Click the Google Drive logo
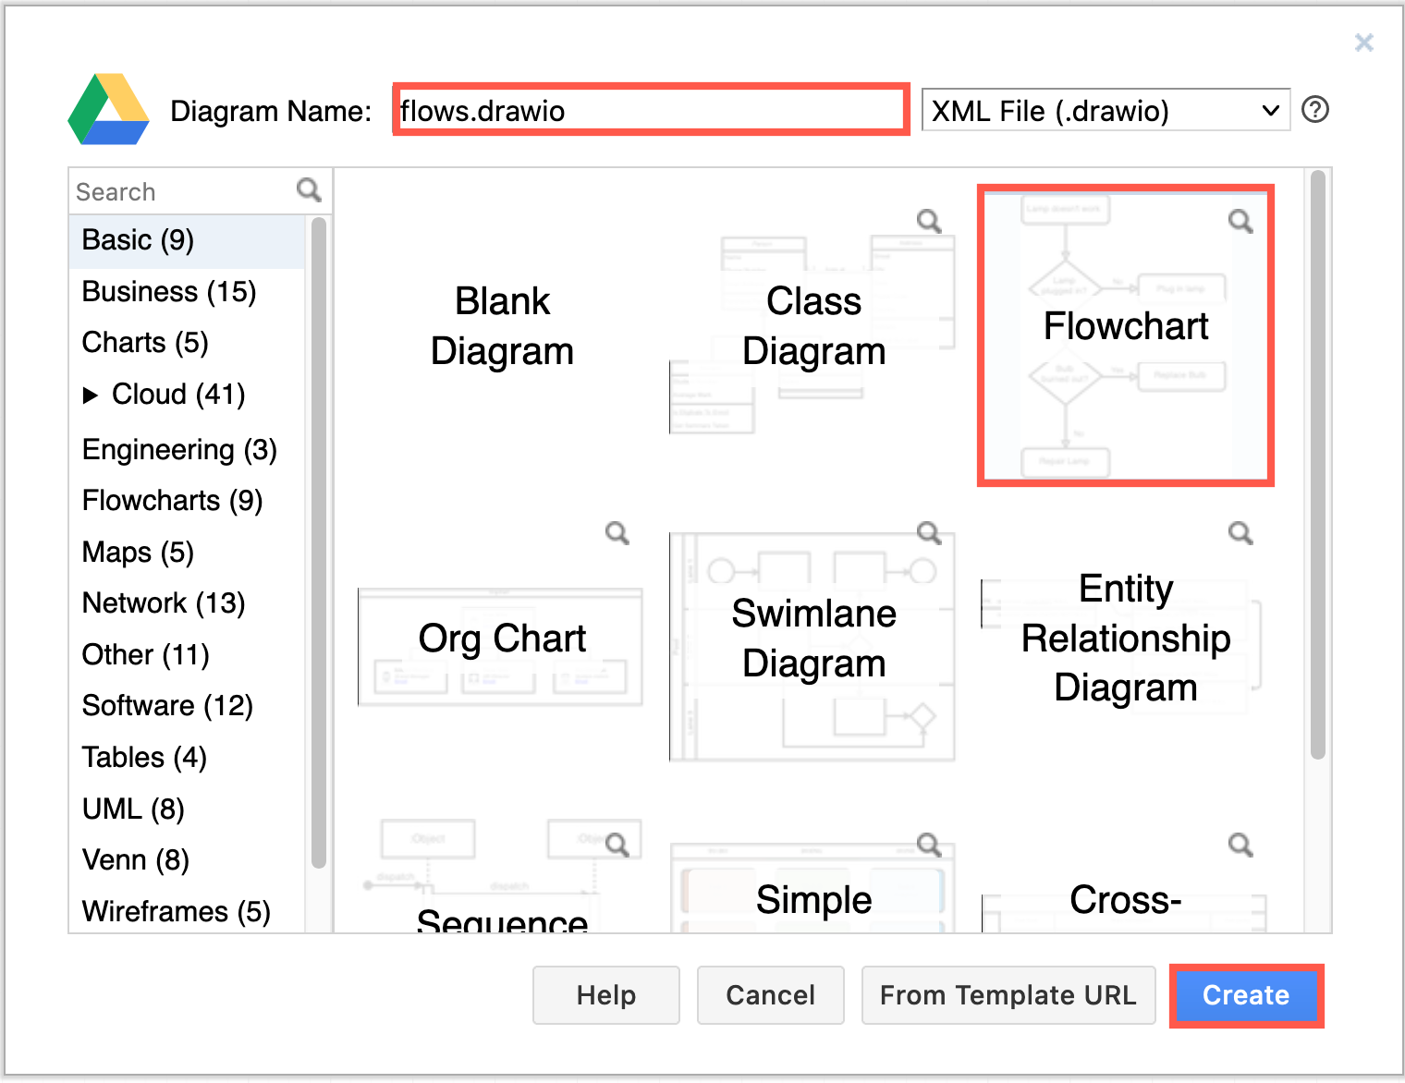Image resolution: width=1405 pixels, height=1083 pixels. 108,110
